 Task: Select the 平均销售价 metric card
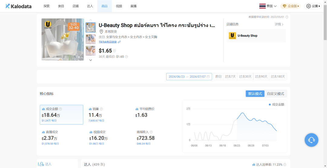[155, 115]
